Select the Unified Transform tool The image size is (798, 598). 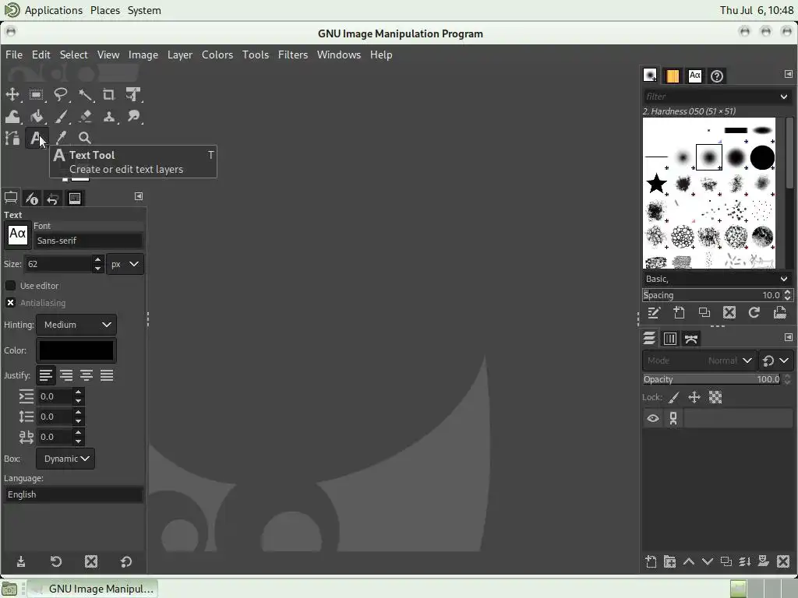click(133, 94)
